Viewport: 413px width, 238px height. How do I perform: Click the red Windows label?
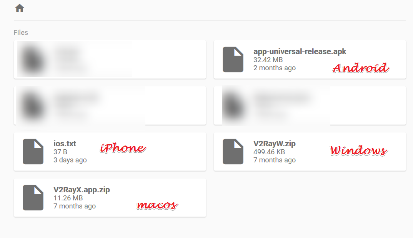[359, 150]
